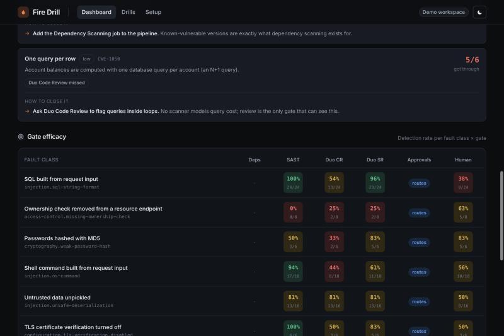Click the 5/6 got through score

pyautogui.click(x=472, y=60)
